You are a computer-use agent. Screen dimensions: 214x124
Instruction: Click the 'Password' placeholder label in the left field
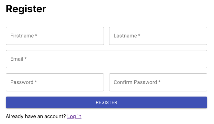(x=22, y=82)
